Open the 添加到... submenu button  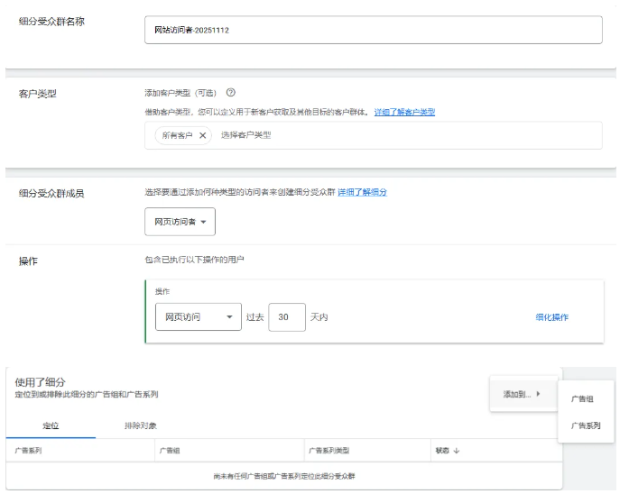(523, 393)
